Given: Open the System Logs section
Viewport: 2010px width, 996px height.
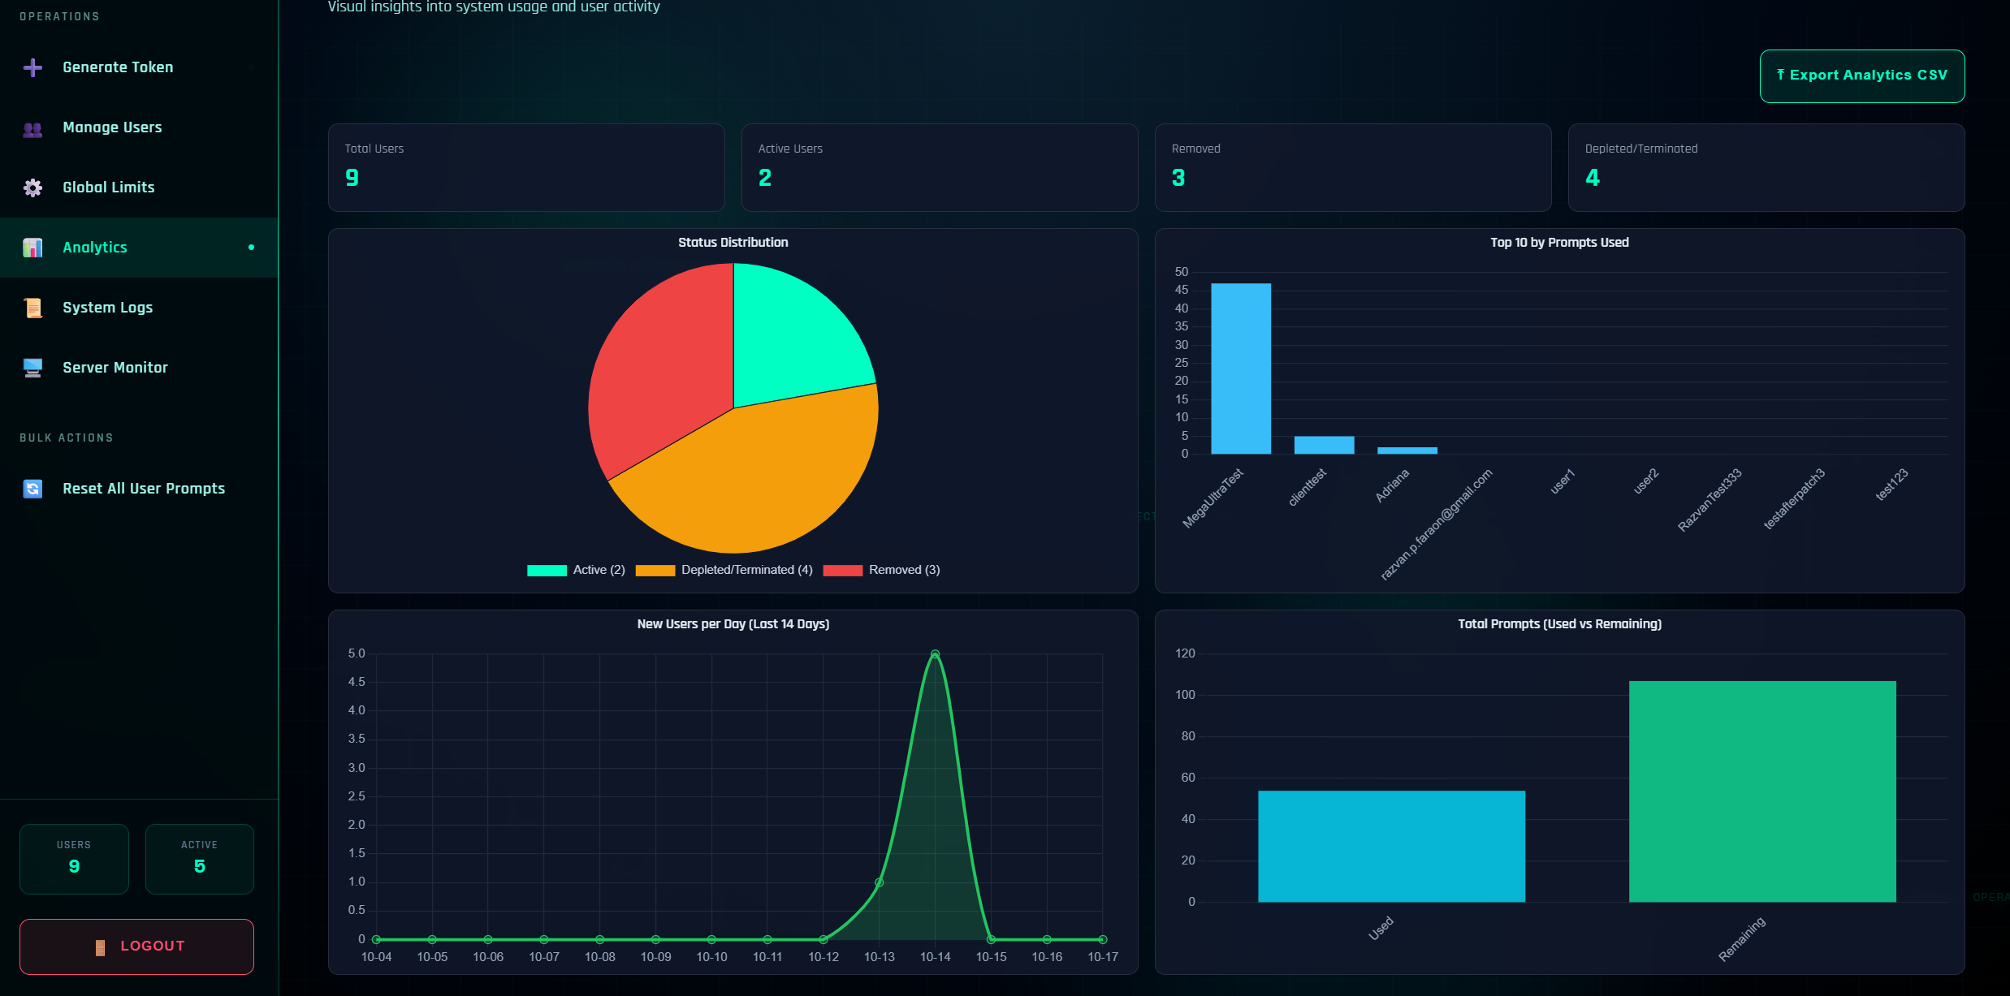Looking at the screenshot, I should click(x=106, y=308).
